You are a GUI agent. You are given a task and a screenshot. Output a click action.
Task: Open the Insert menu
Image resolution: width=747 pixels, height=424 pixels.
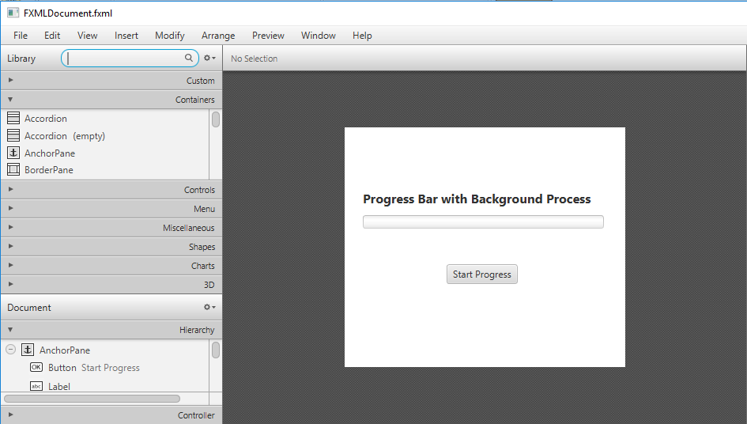point(126,36)
